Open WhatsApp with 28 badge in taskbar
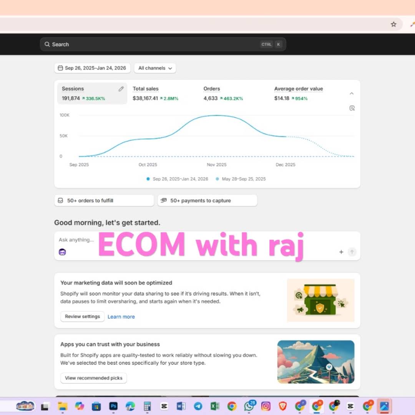 249,406
